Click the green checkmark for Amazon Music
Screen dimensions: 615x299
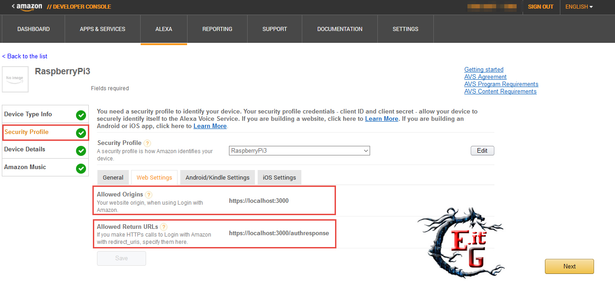(81, 168)
